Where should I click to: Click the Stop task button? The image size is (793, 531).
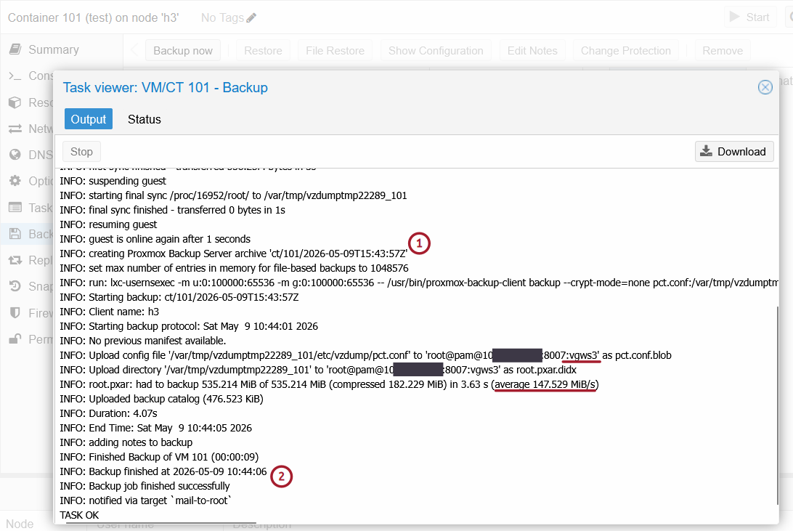[81, 152]
